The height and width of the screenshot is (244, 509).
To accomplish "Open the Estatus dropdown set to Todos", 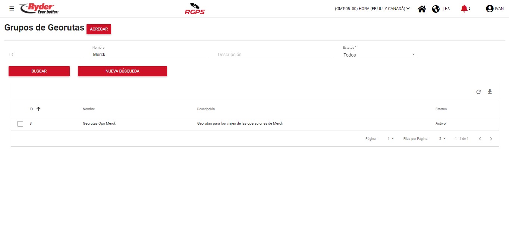I will coord(379,55).
